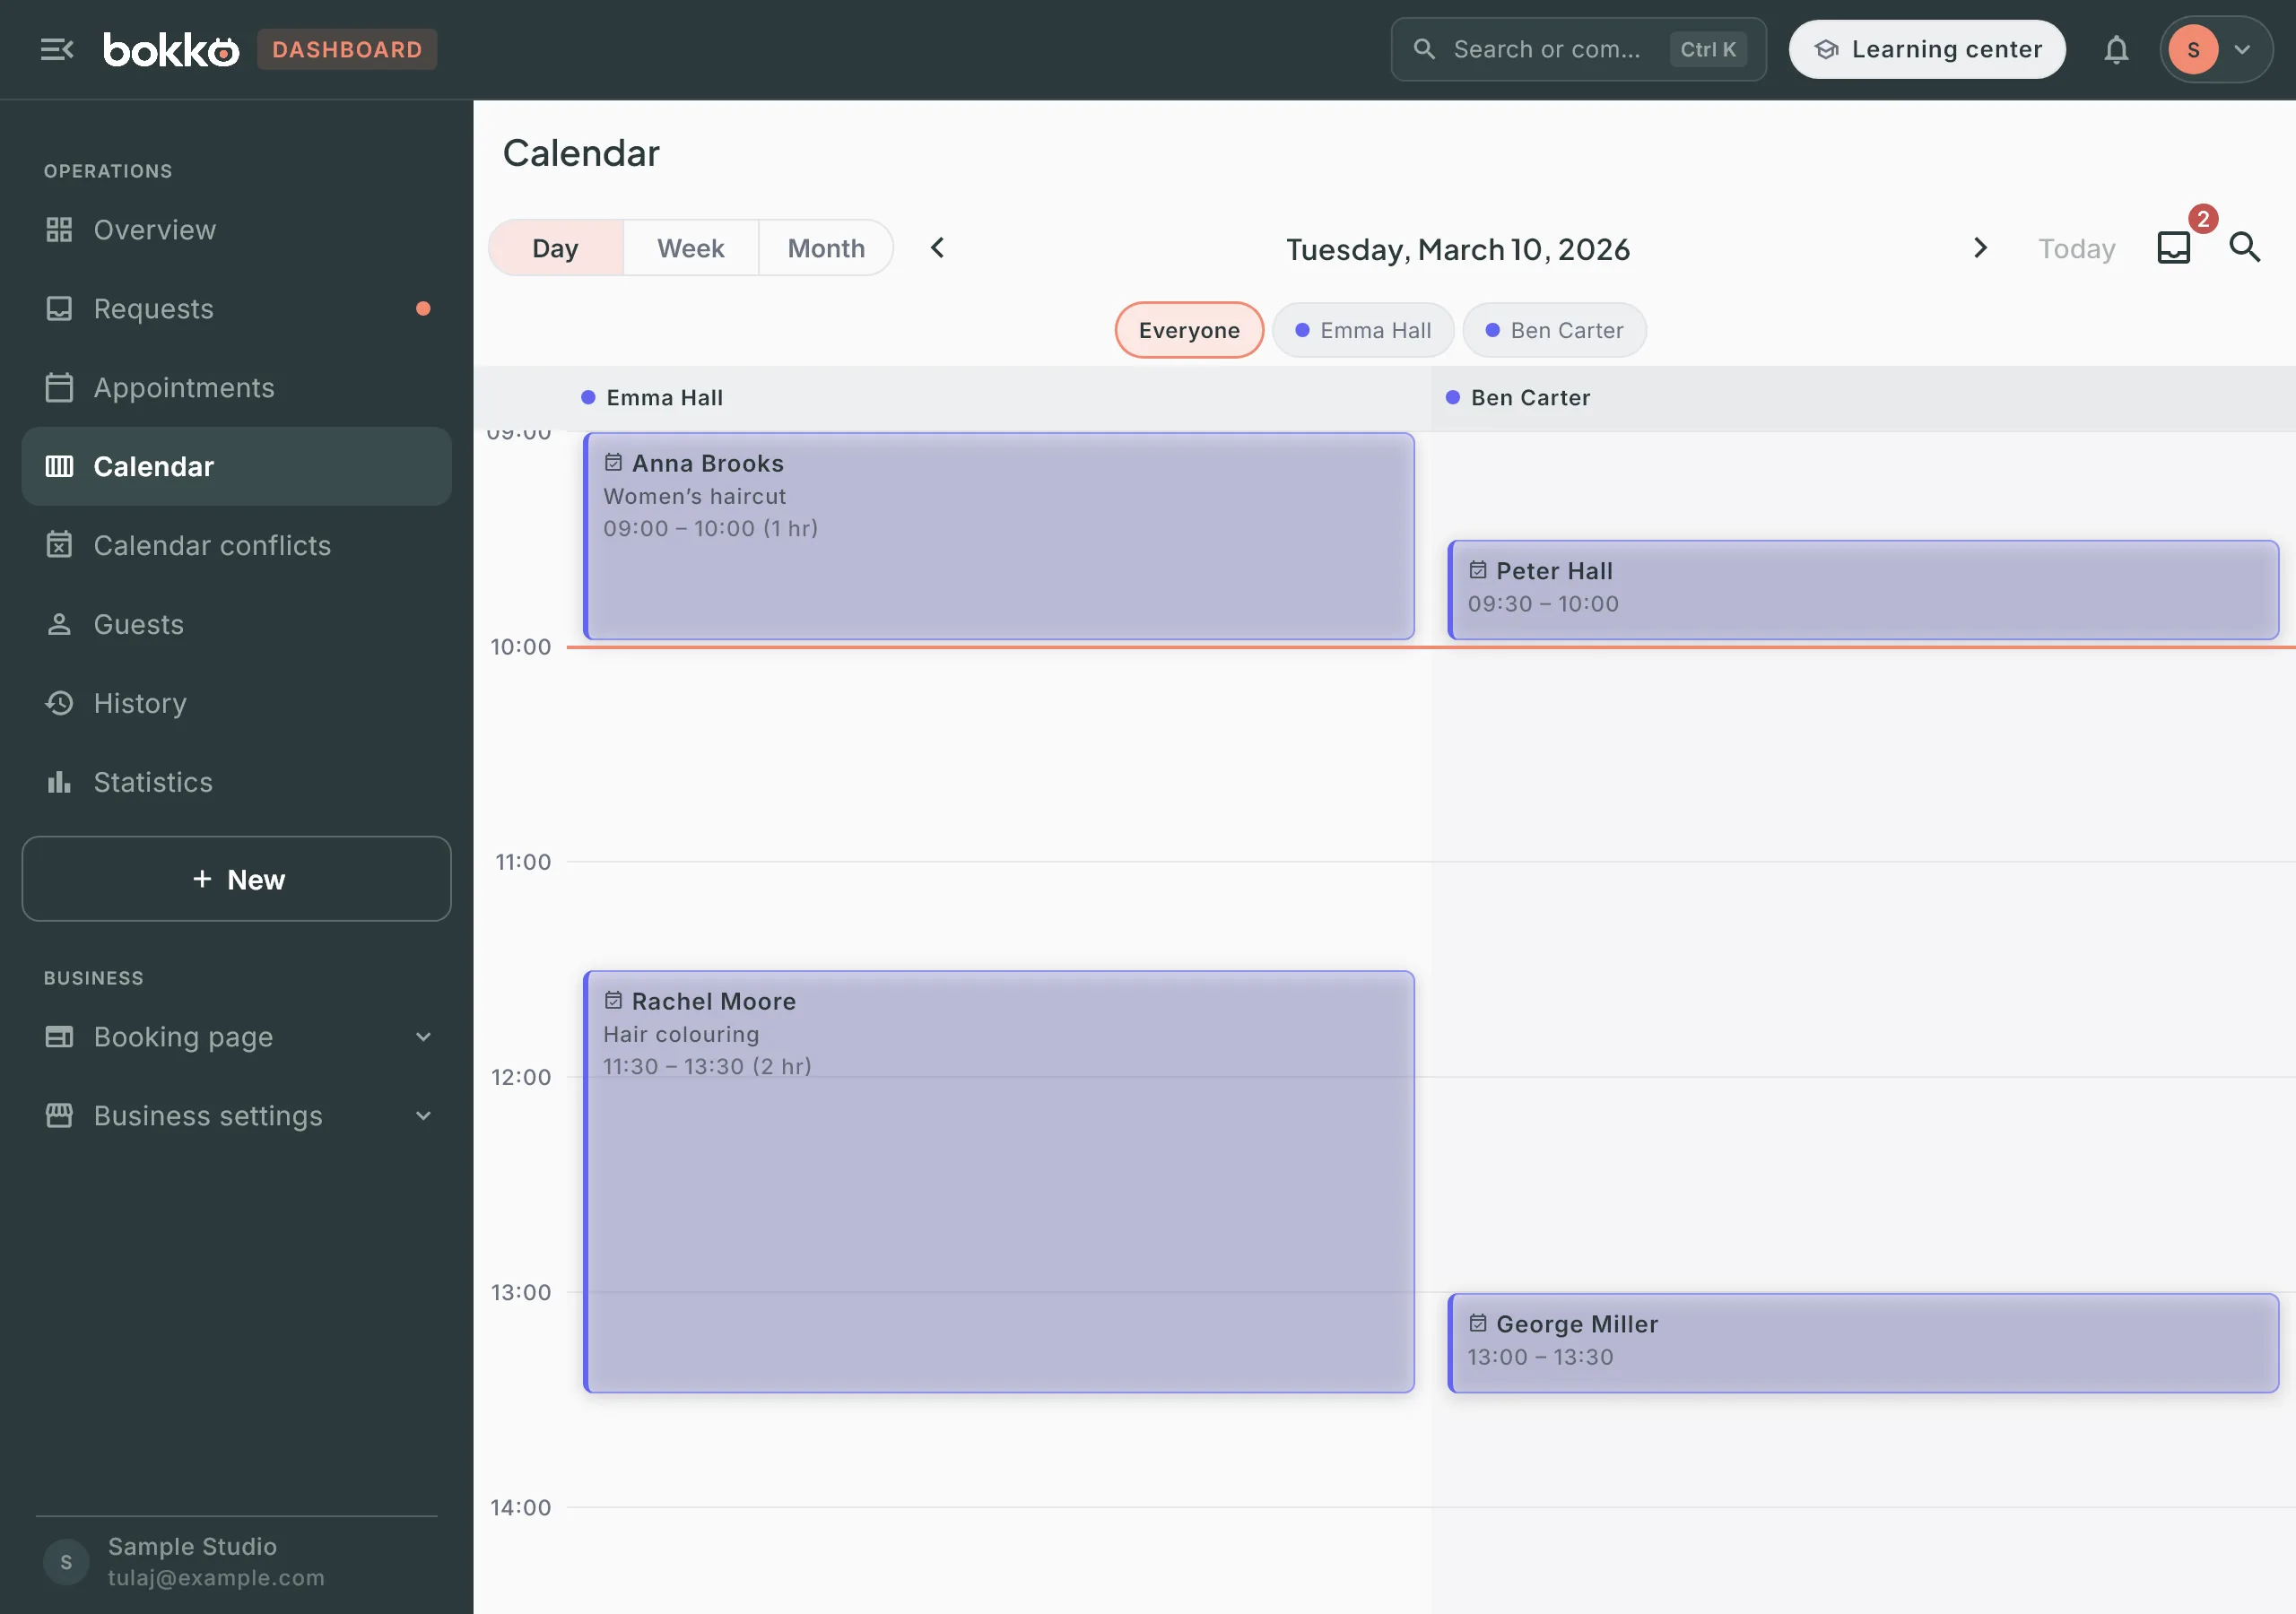The height and width of the screenshot is (1614, 2296).
Task: Open Requests in the sidebar
Action: point(236,308)
